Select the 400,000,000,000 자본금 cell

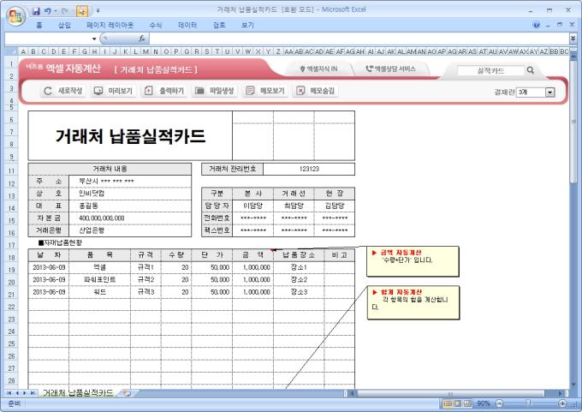click(130, 218)
